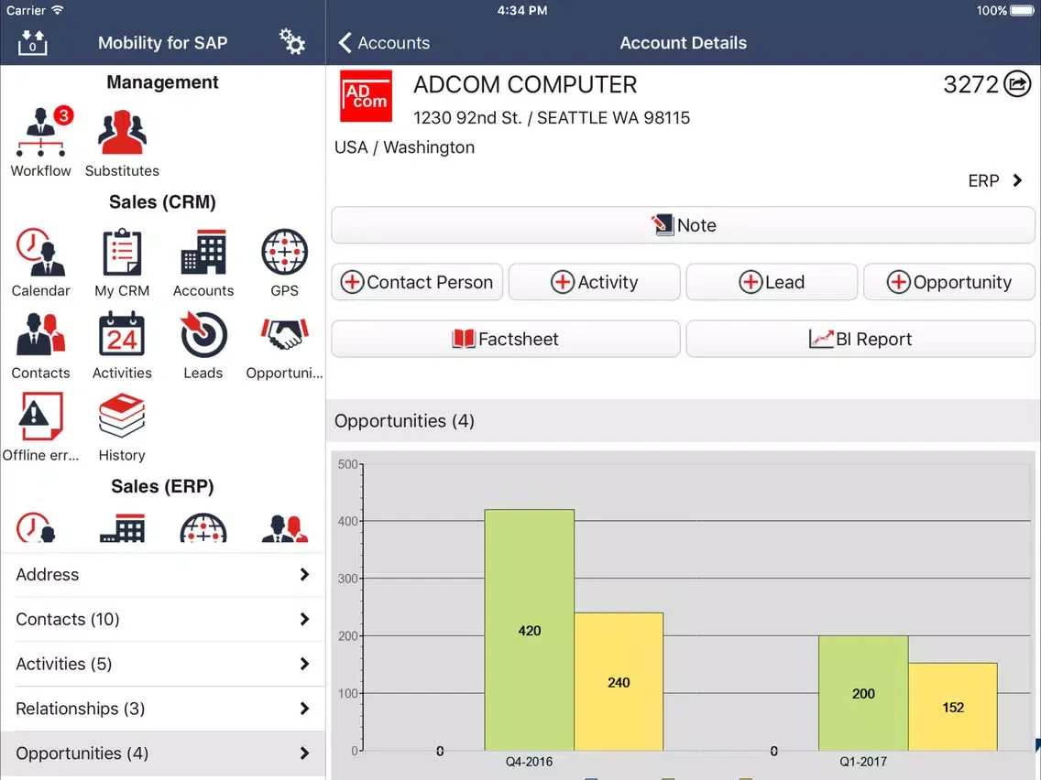Viewport: 1041px width, 780px height.
Task: Open the ERP chevron link
Action: tap(995, 180)
